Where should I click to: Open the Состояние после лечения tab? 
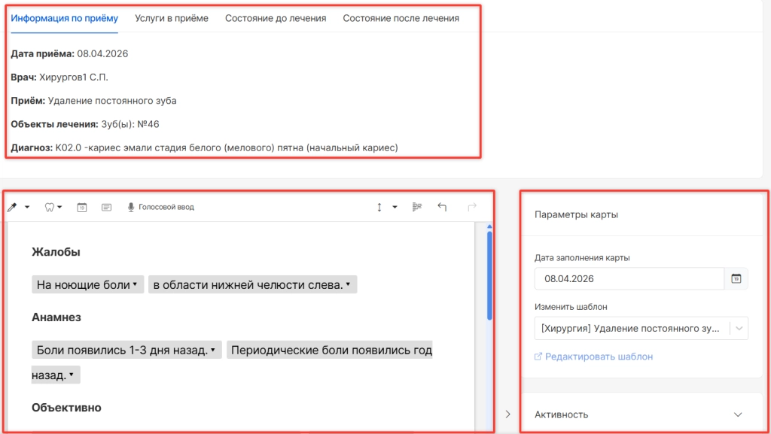[401, 18]
